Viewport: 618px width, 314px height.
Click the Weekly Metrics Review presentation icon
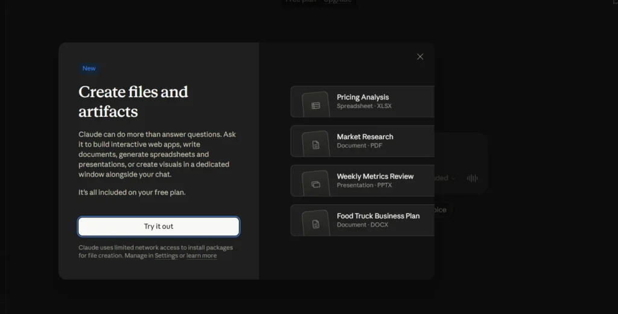tap(316, 184)
